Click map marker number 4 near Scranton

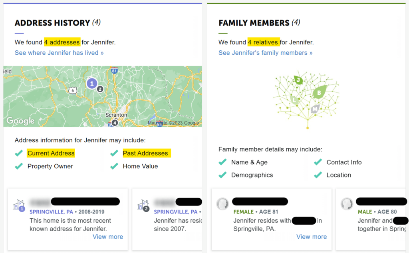point(115,123)
